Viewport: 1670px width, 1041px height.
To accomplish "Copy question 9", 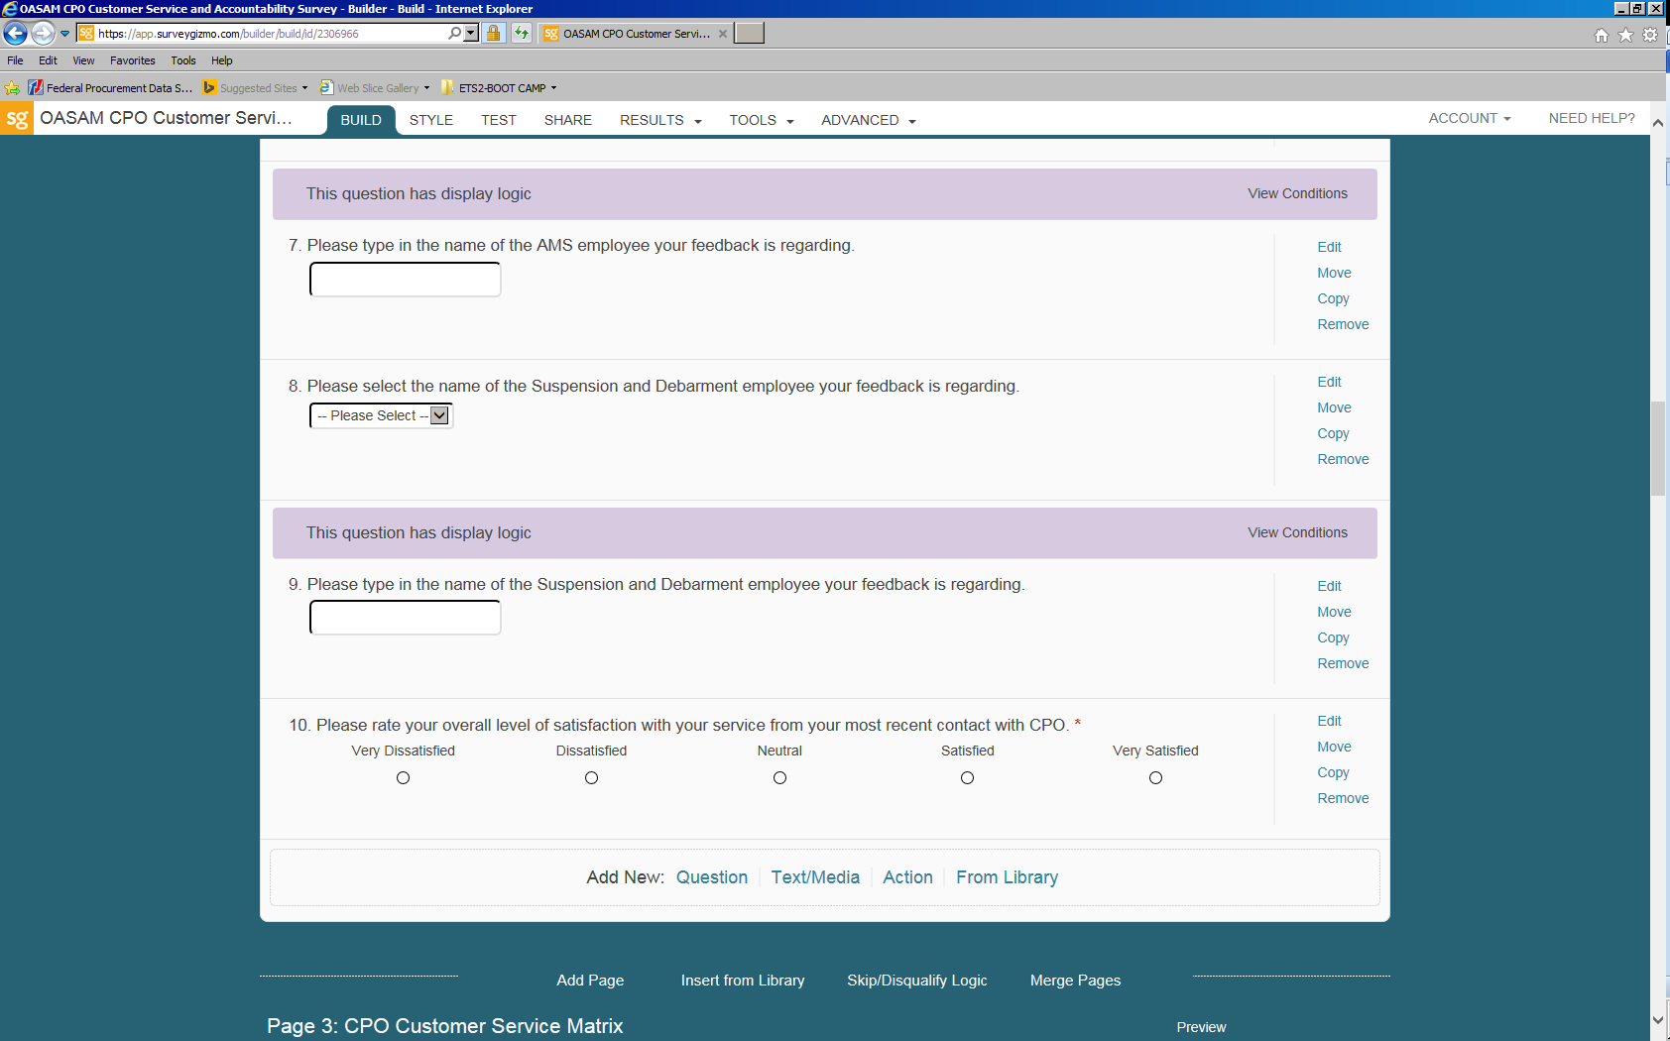I will [x=1333, y=637].
